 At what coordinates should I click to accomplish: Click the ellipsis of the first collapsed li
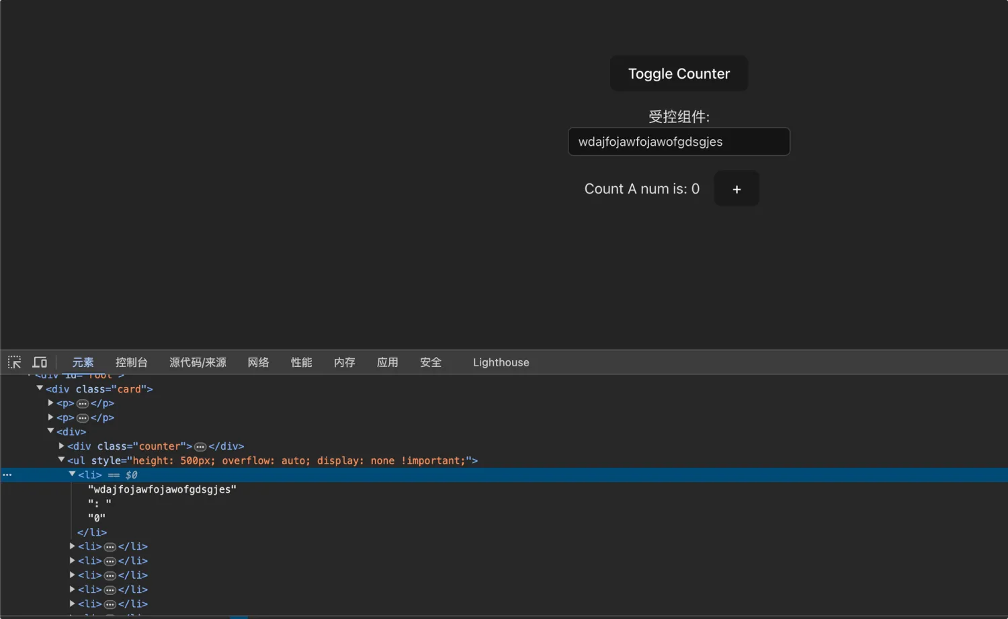coord(110,546)
